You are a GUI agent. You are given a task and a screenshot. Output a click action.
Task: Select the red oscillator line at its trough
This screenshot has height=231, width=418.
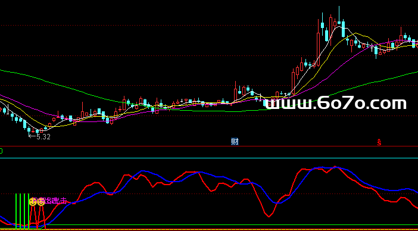[269, 216]
